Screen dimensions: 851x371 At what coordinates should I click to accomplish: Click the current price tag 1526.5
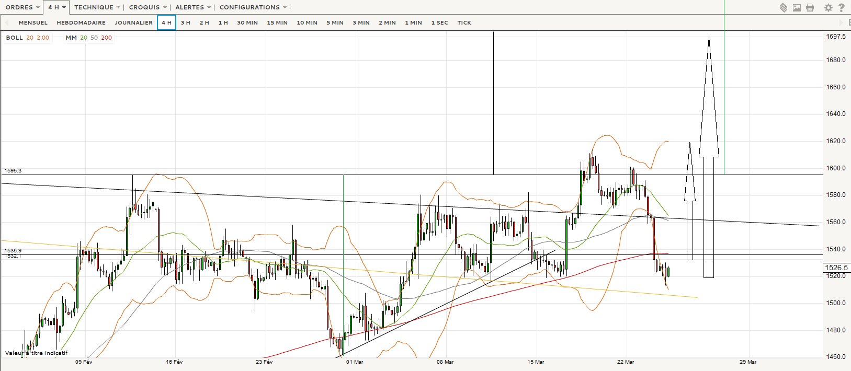pyautogui.click(x=836, y=268)
